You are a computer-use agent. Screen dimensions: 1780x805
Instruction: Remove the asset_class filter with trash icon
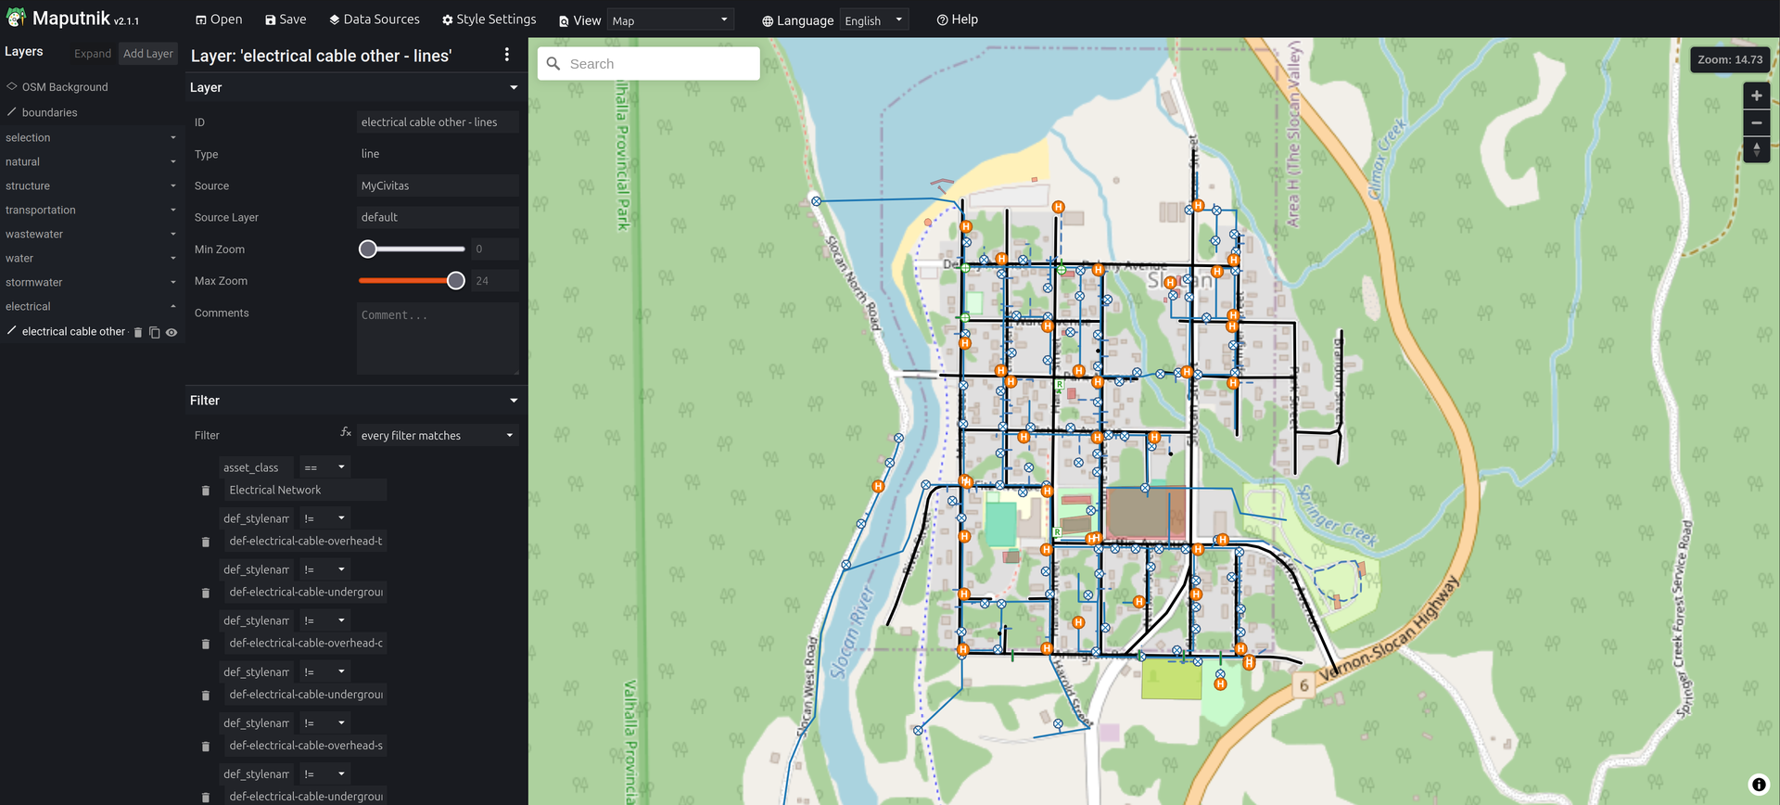[x=206, y=491]
